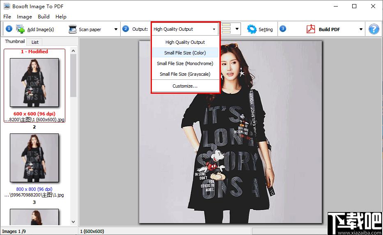Click the Build PDF icon
383x235 pixels.
(311, 29)
